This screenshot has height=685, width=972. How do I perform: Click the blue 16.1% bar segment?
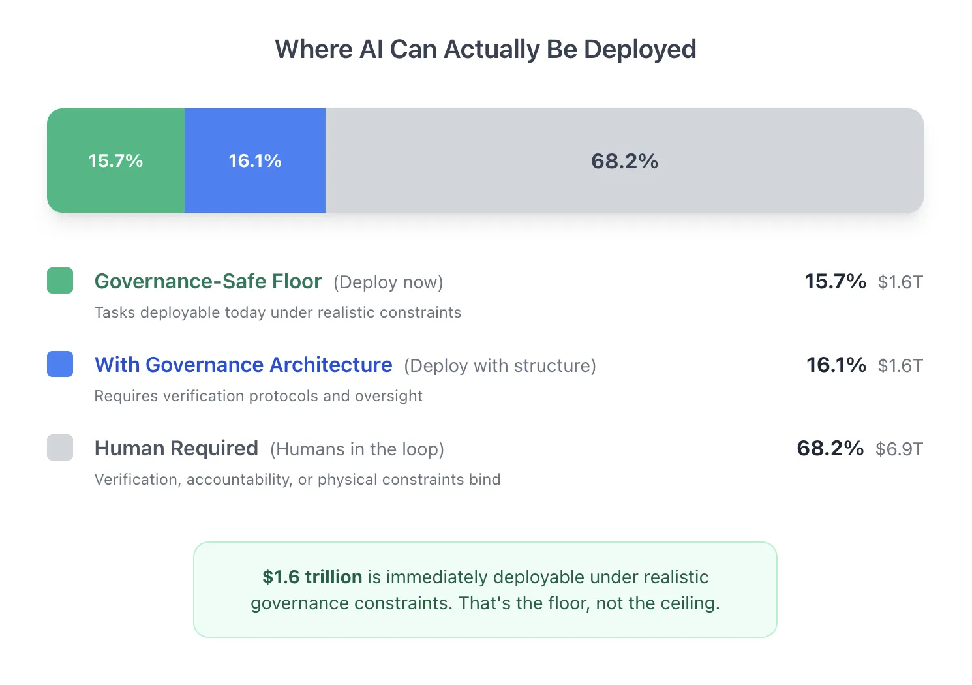tap(255, 160)
